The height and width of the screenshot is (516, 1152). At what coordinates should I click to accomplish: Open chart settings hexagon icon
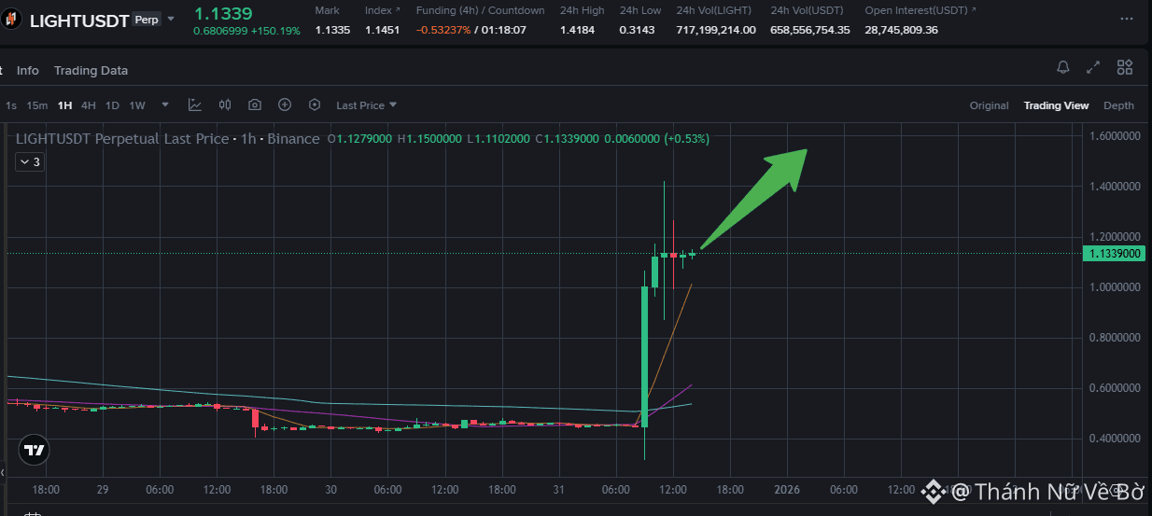click(315, 105)
